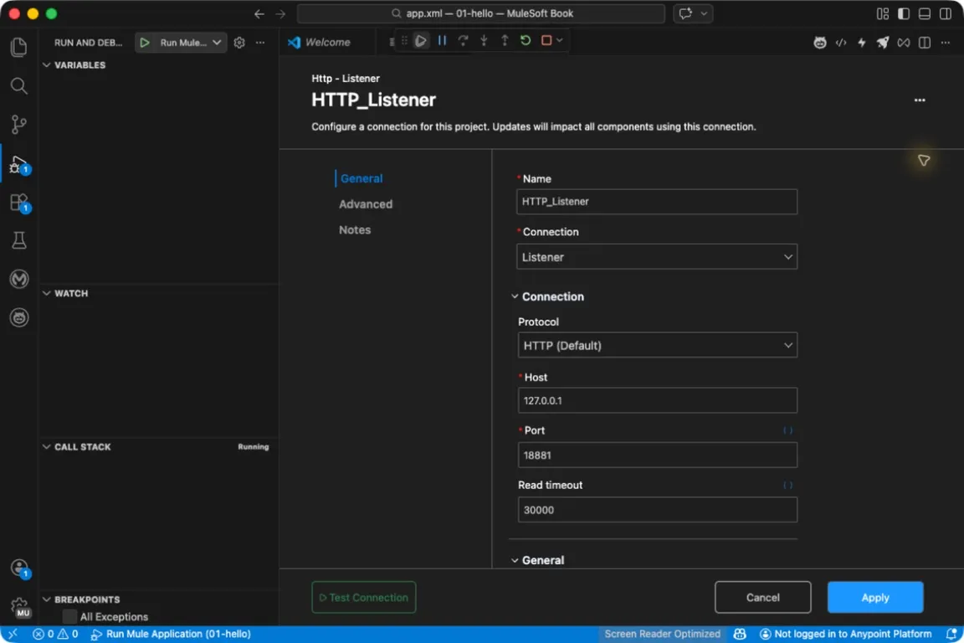
Task: Click the Step Into debug icon
Action: [x=484, y=41]
